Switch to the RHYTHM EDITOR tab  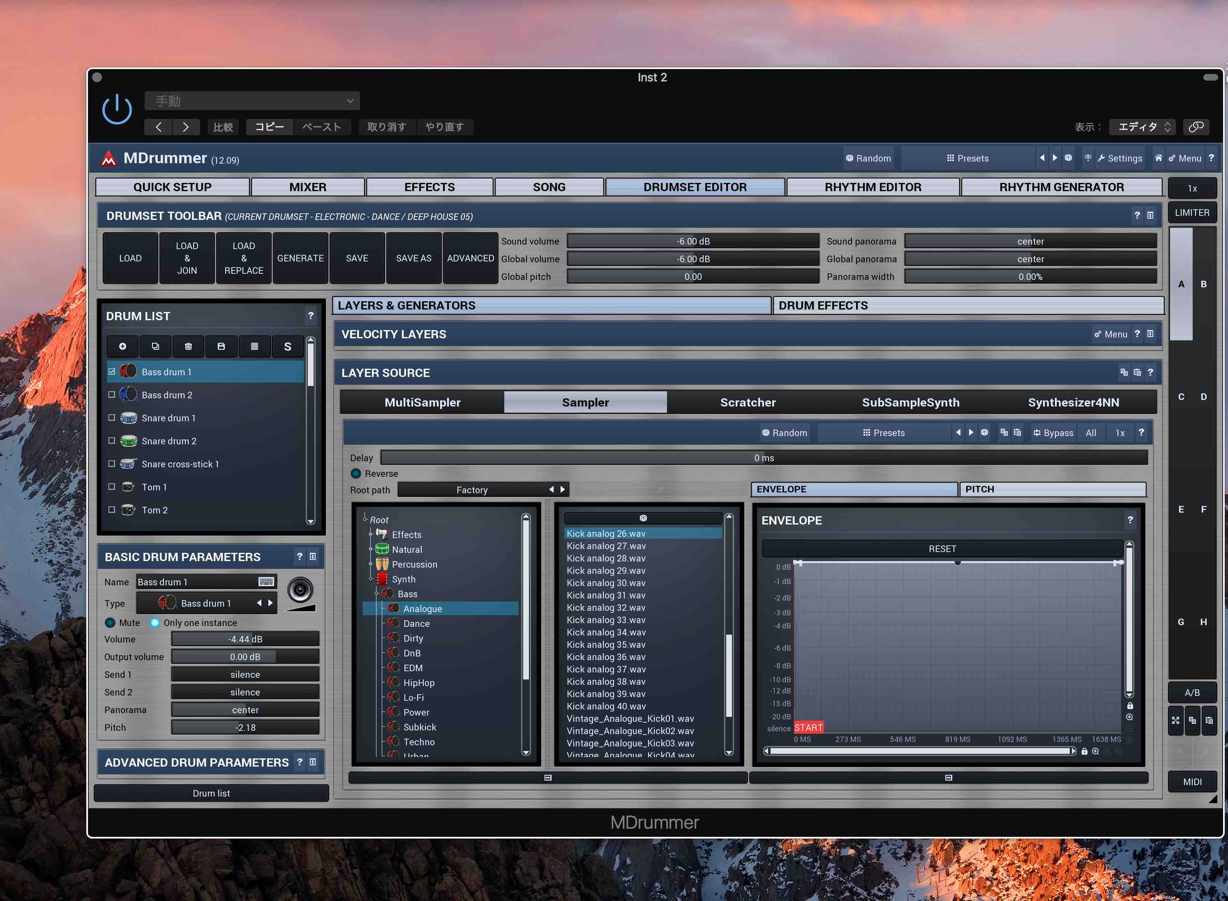[x=873, y=187]
